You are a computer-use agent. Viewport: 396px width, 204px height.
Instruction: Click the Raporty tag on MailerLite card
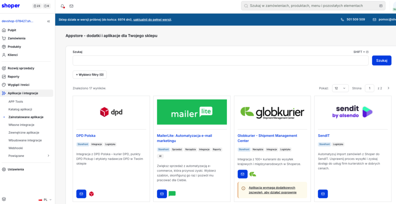tap(217, 149)
